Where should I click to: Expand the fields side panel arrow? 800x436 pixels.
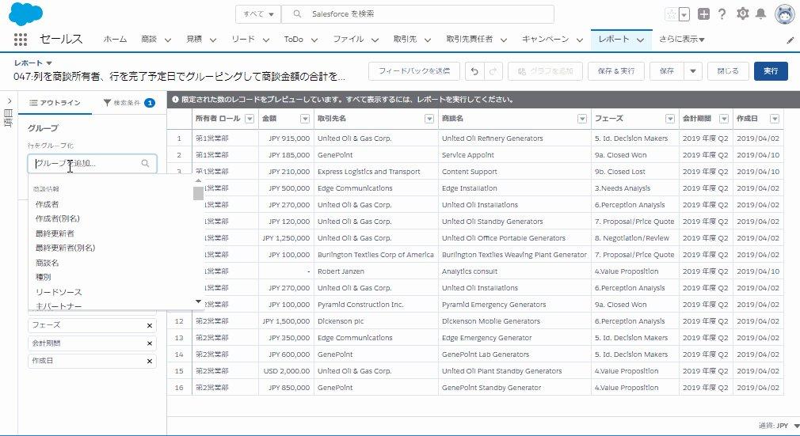point(10,101)
